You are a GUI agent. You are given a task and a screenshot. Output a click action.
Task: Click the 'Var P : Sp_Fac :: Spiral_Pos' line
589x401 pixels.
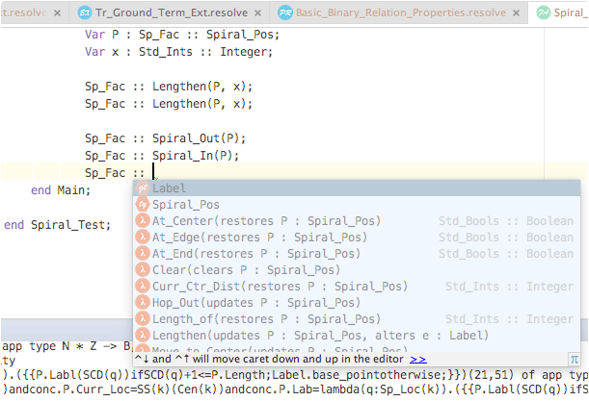pos(182,35)
